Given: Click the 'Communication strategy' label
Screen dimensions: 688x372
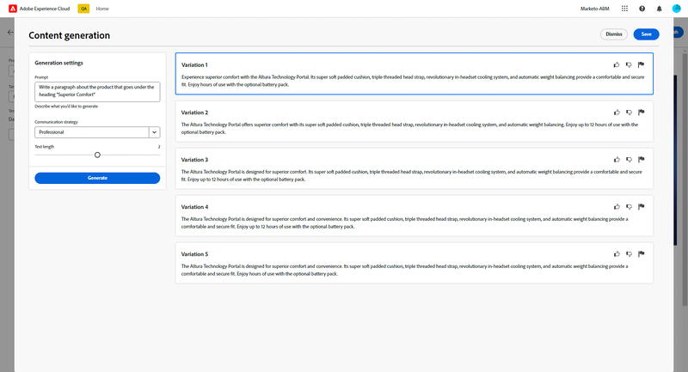Looking at the screenshot, I should pyautogui.click(x=56, y=122).
